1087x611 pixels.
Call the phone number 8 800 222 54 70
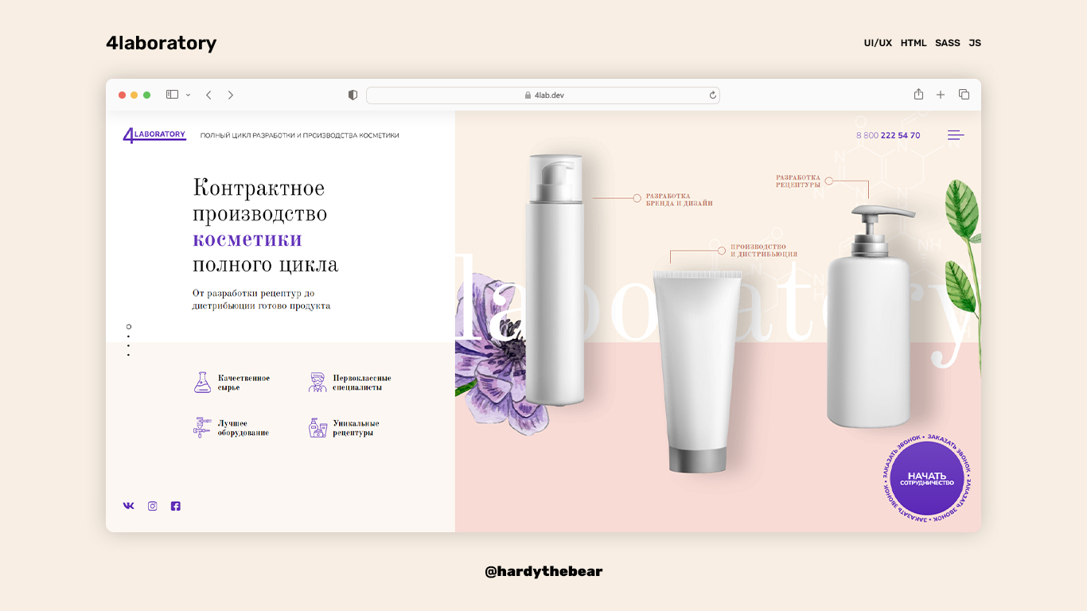[x=888, y=135]
